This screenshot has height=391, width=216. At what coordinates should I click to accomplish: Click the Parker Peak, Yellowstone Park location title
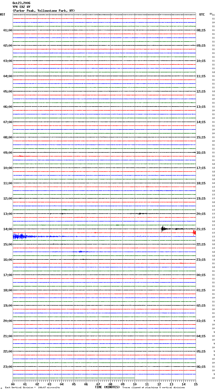tap(44, 11)
